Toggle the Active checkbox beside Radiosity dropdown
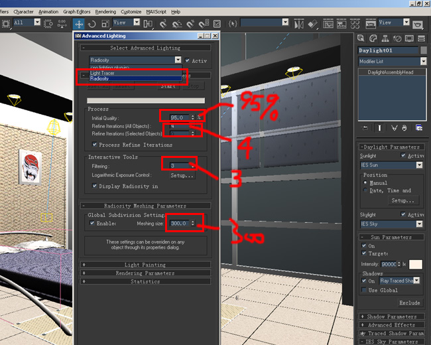 click(x=188, y=60)
